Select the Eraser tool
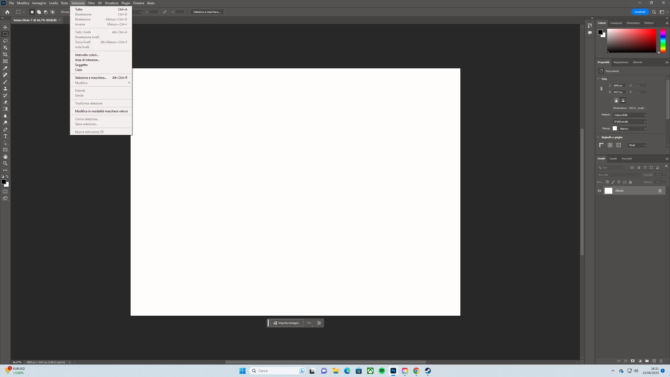The height and width of the screenshot is (377, 670). point(5,102)
